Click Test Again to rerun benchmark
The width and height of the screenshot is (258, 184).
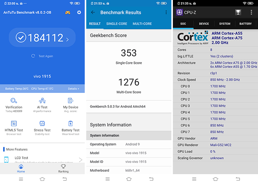tap(42, 56)
